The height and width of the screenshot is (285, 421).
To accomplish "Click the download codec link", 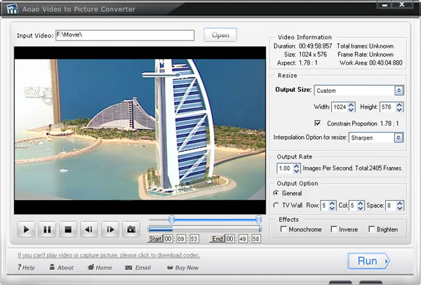I will pyautogui.click(x=109, y=255).
